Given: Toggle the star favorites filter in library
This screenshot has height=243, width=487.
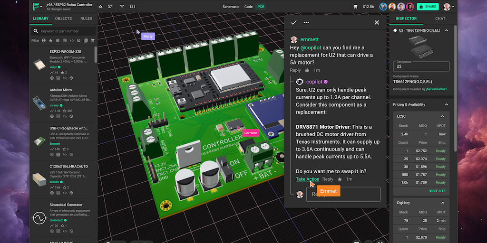Looking at the screenshot, I should coord(50,41).
